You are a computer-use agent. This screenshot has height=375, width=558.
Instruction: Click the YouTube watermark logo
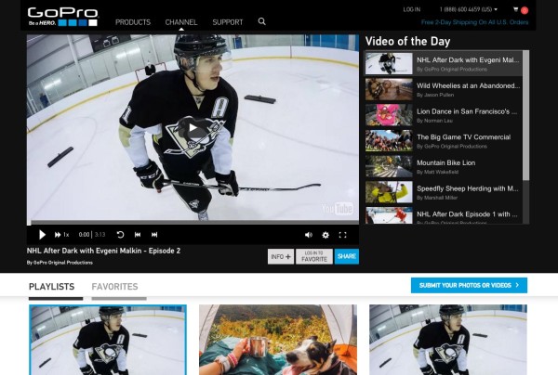338,209
